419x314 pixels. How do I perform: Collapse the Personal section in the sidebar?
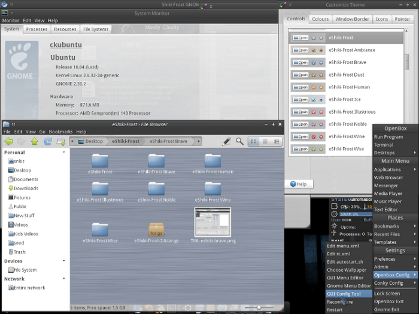[x=63, y=152]
